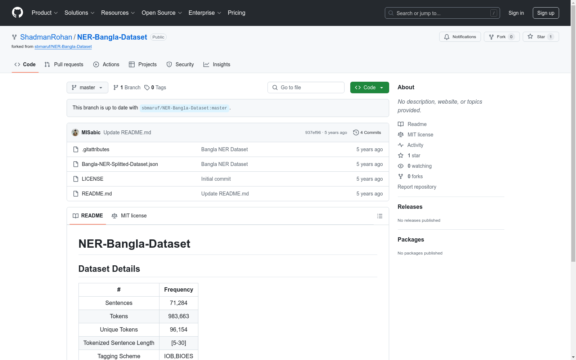View the 4 Commits history link
Image resolution: width=576 pixels, height=360 pixels.
tap(367, 132)
